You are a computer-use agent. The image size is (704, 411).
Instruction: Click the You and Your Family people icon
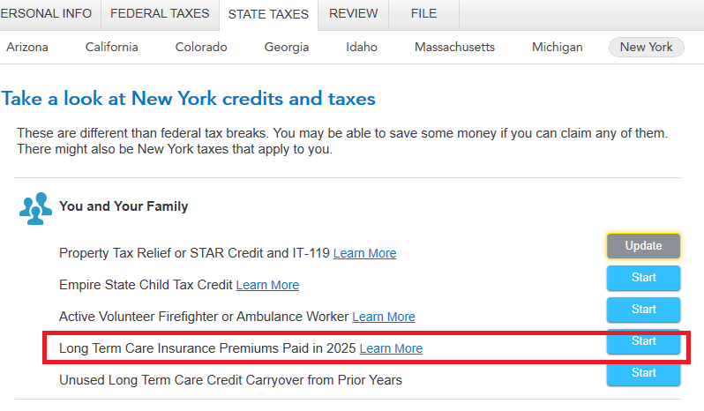tap(35, 208)
